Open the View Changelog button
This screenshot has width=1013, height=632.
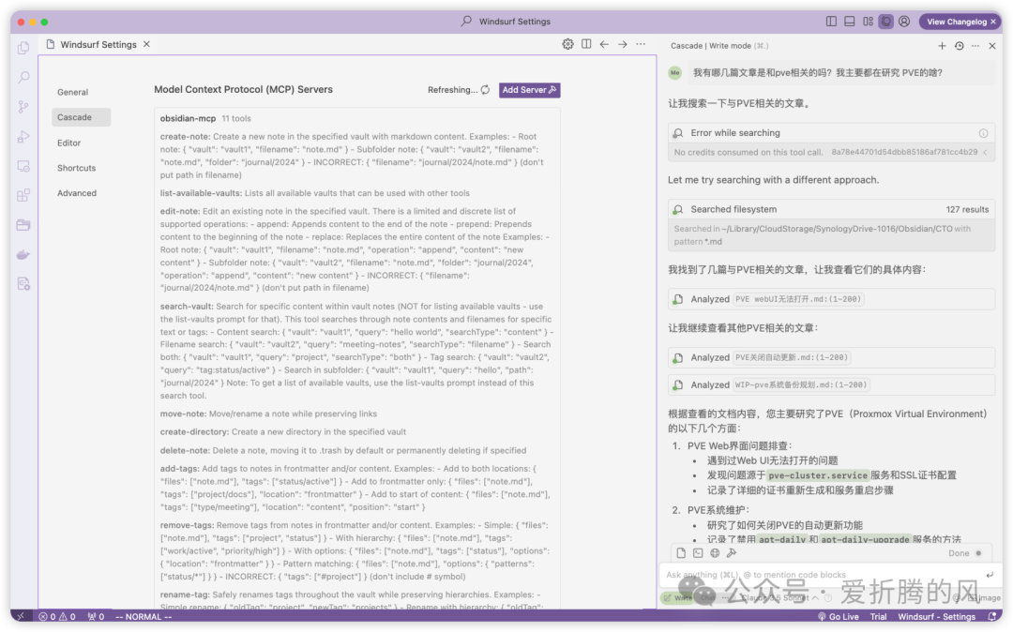(x=959, y=21)
